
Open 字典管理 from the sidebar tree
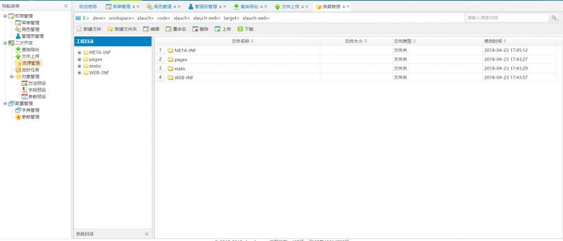[x=30, y=110]
